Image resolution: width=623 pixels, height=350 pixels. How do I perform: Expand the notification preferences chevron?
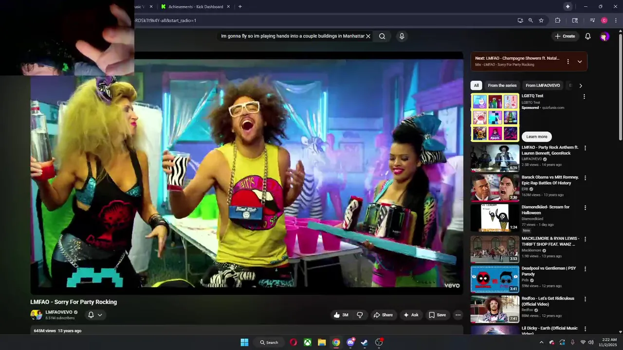100,315
